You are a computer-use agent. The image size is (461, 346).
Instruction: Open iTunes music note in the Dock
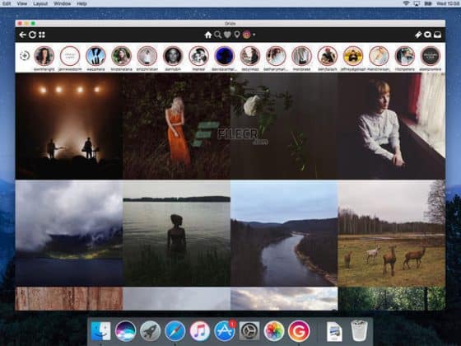pos(199,331)
